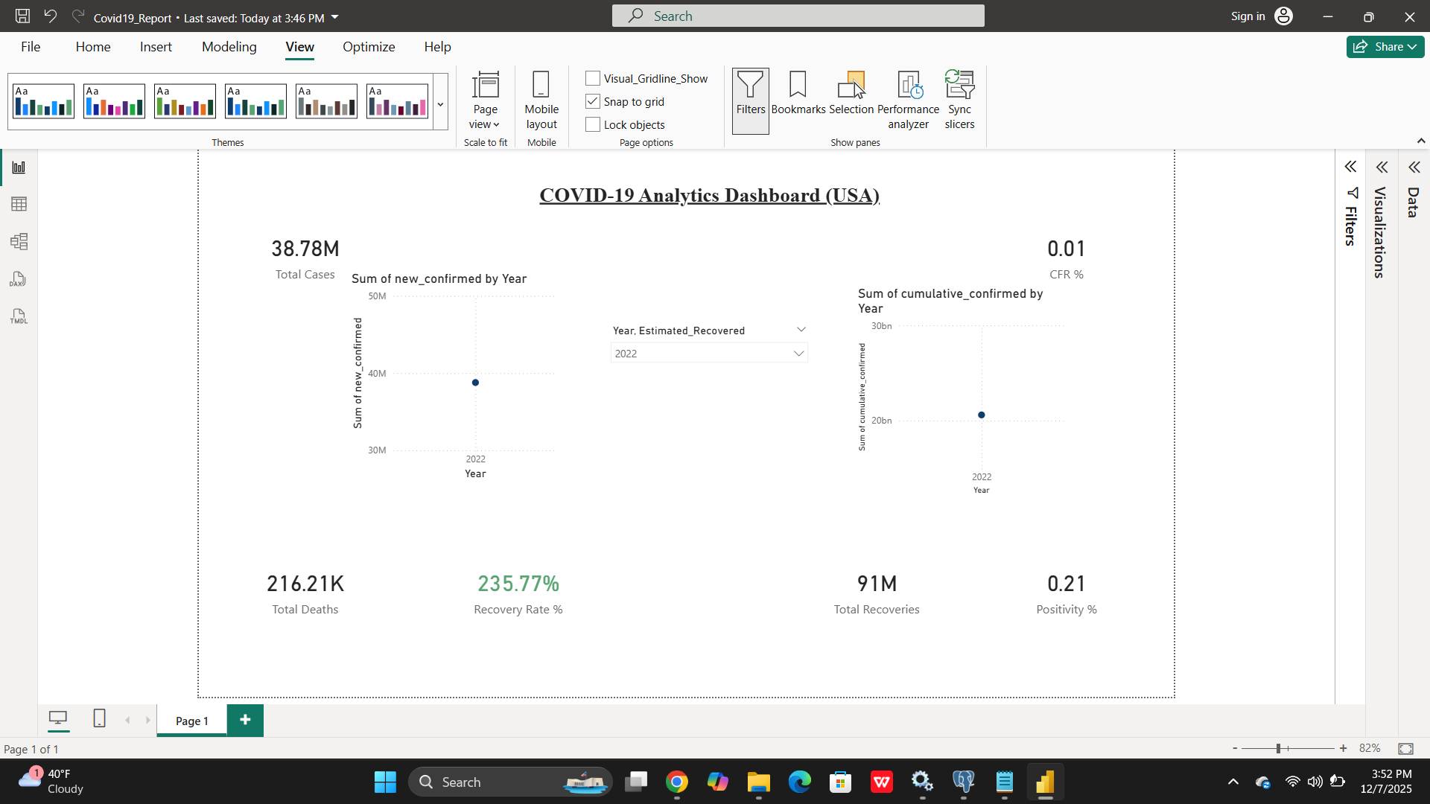Open the Insert ribbon tab

[156, 46]
